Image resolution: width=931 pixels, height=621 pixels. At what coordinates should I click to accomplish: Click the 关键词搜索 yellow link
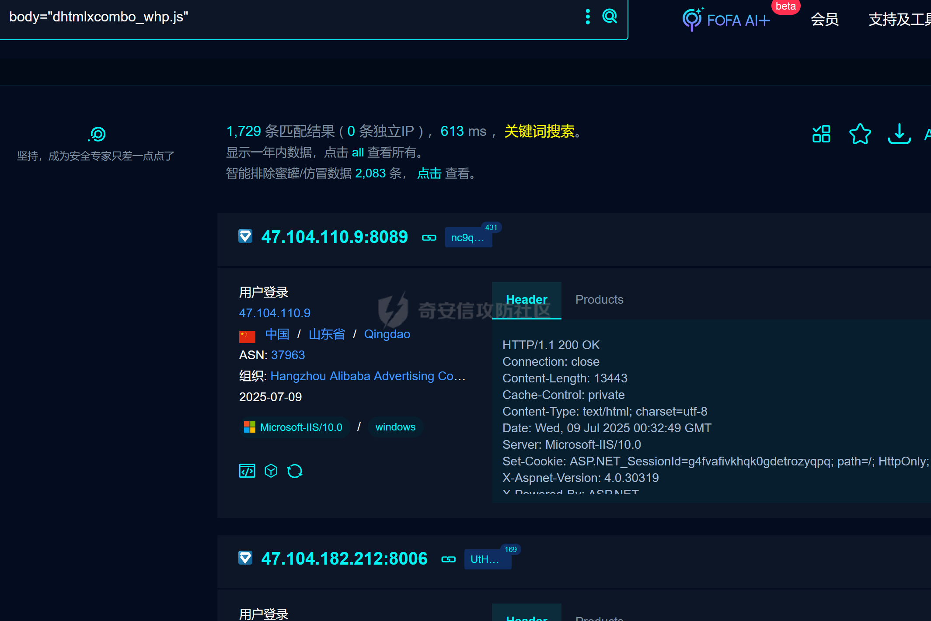(x=539, y=131)
